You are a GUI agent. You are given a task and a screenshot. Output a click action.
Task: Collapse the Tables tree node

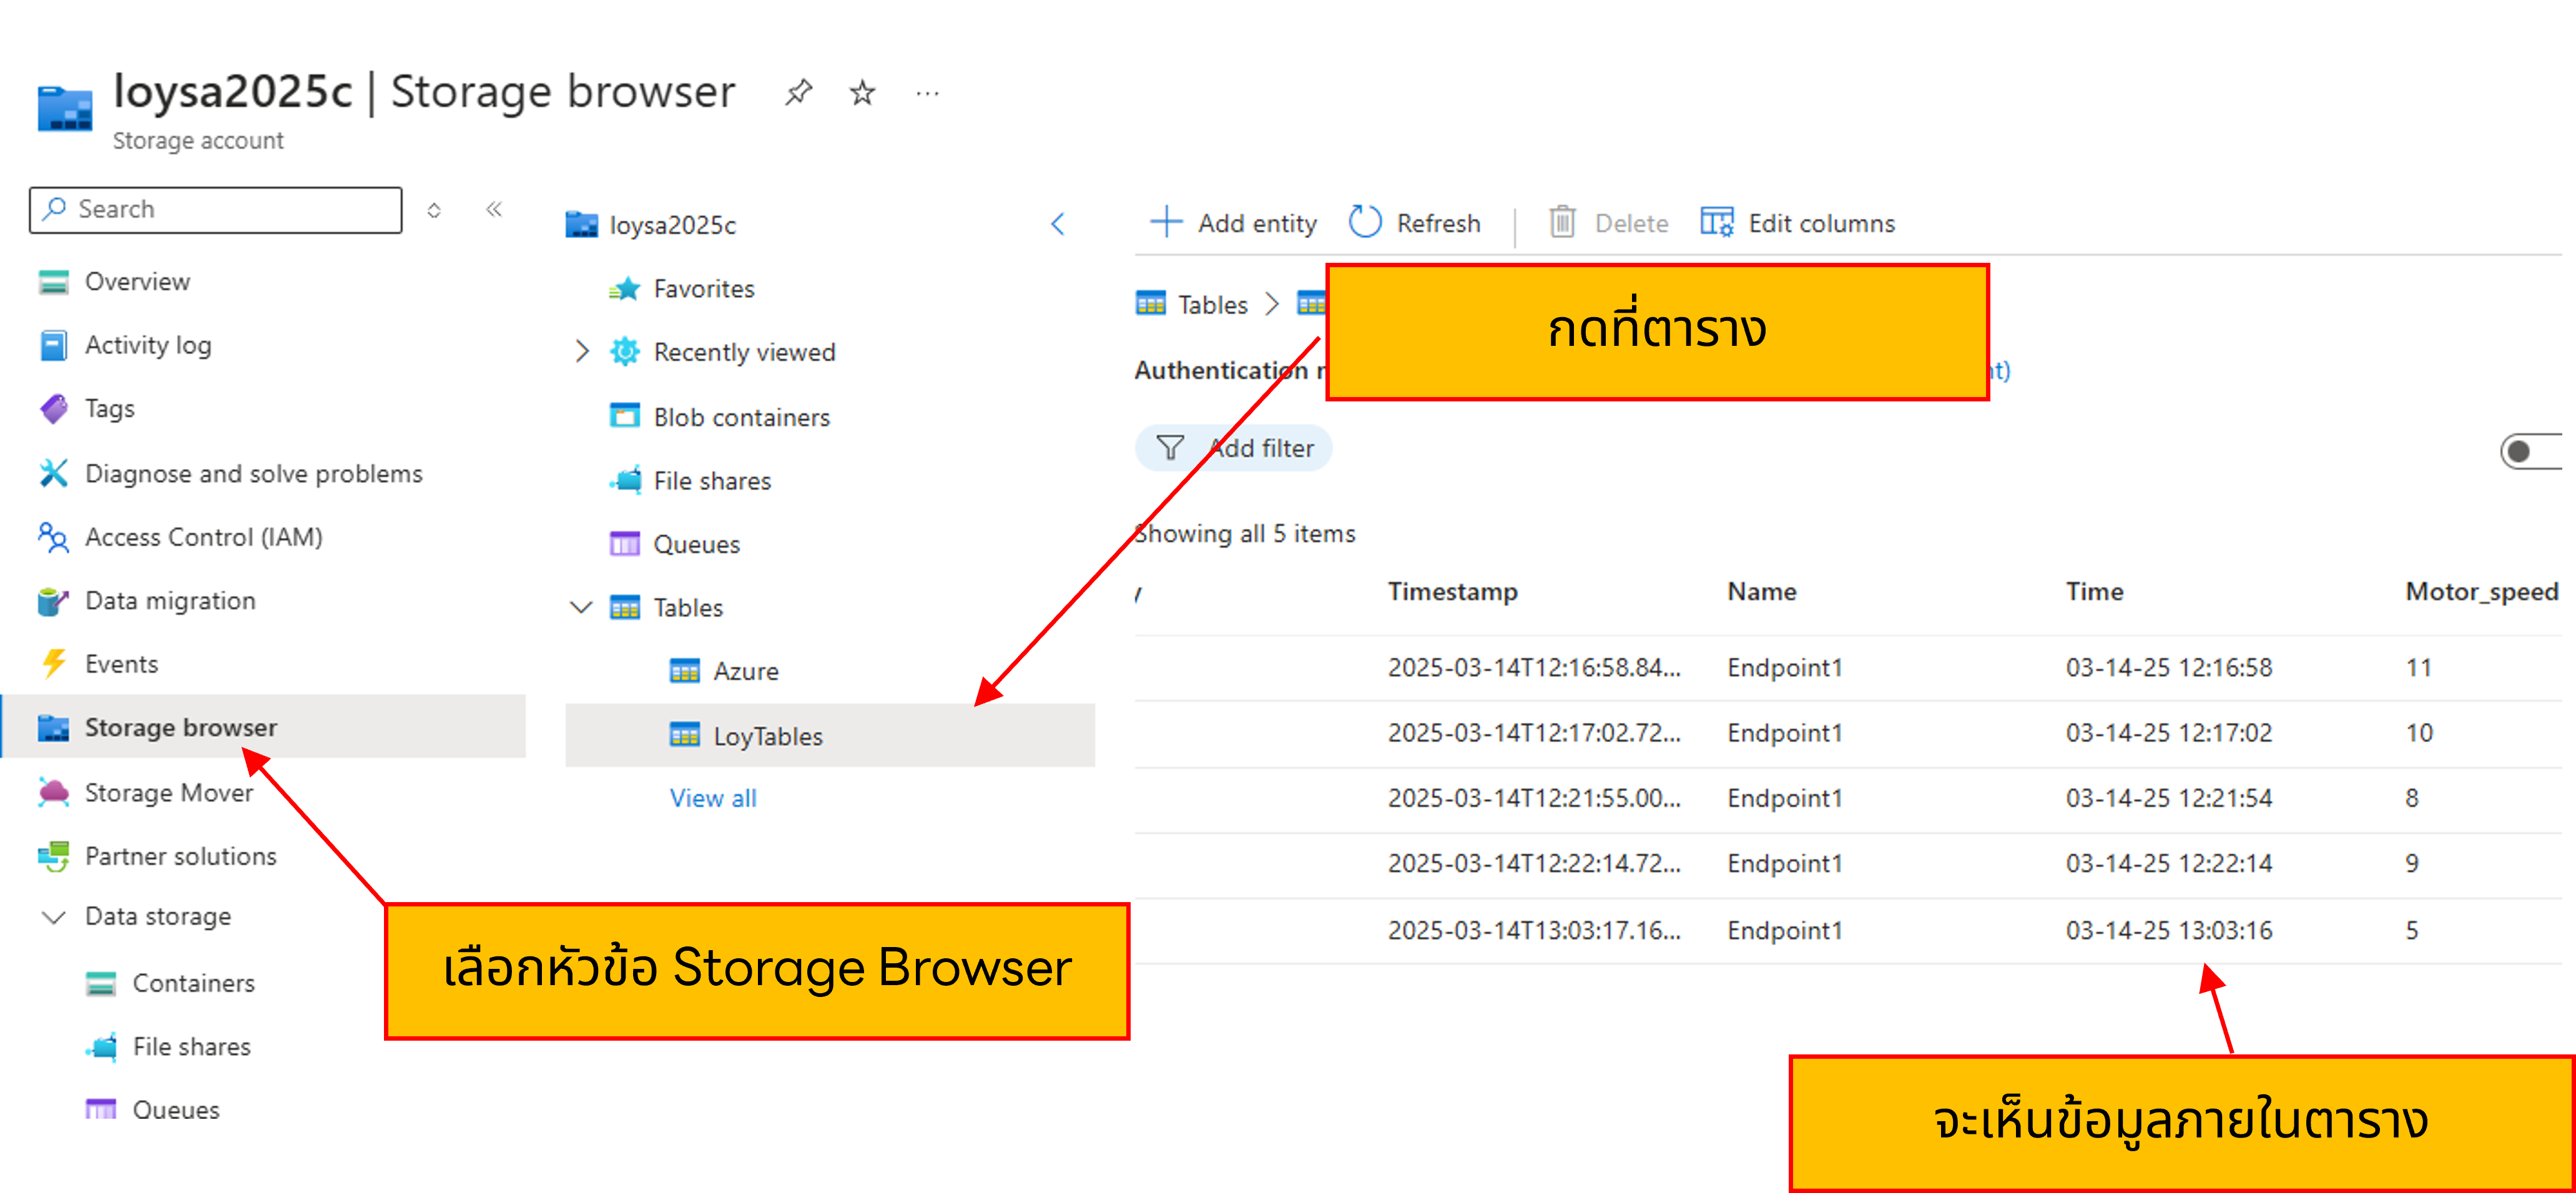coord(581,607)
